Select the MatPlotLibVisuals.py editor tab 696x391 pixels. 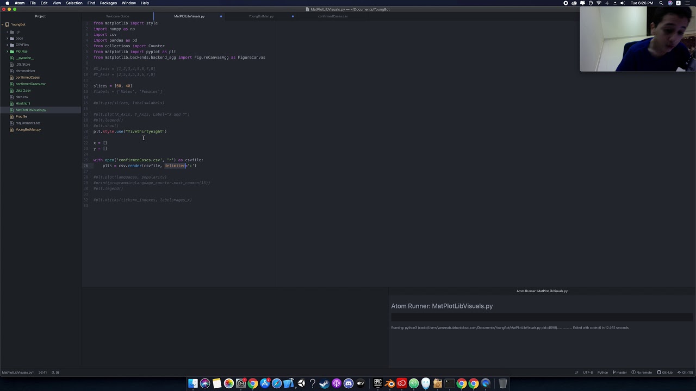[x=189, y=16]
